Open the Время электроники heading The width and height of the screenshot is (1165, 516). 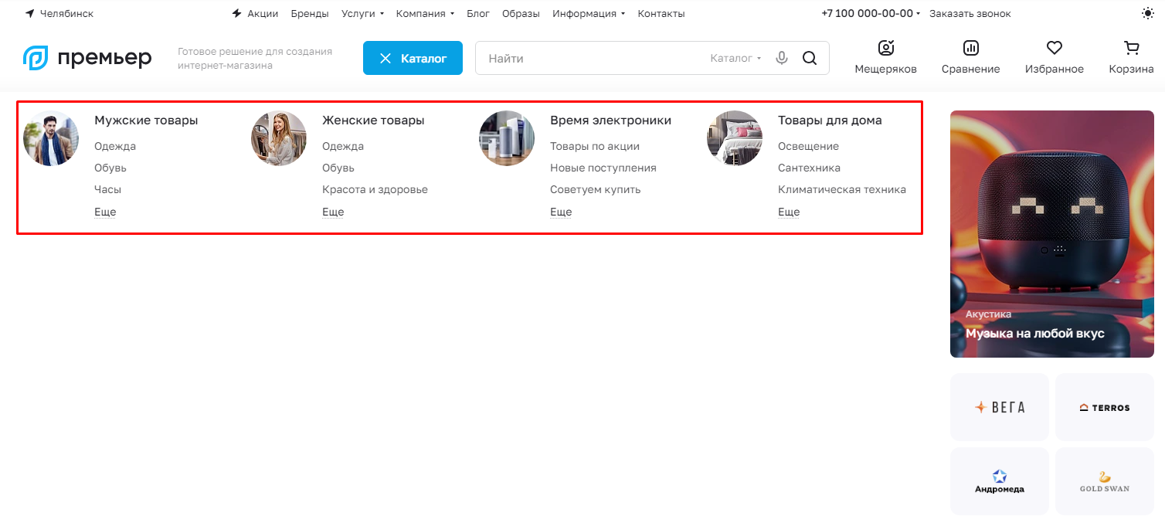point(610,121)
